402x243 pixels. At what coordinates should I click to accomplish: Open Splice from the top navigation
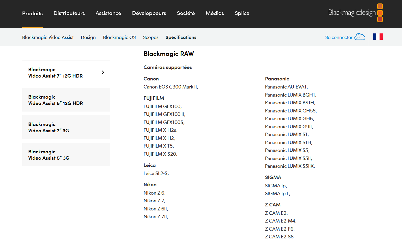tap(242, 13)
